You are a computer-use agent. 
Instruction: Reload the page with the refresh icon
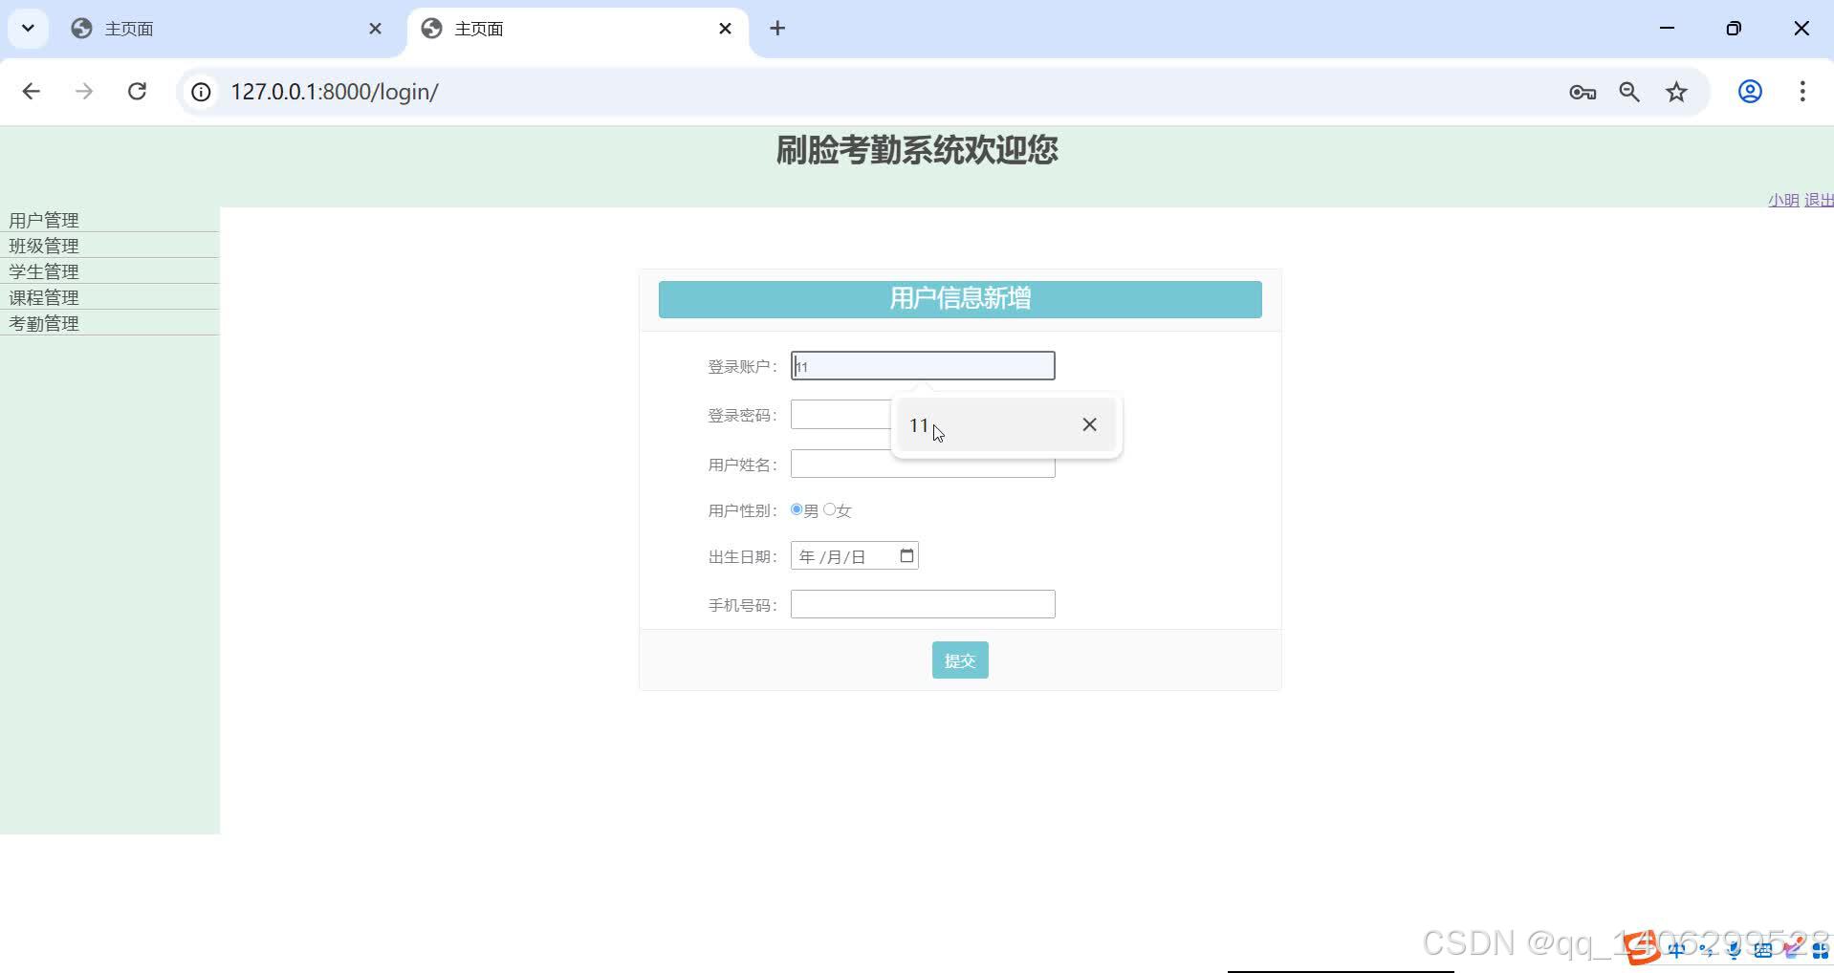(x=137, y=92)
